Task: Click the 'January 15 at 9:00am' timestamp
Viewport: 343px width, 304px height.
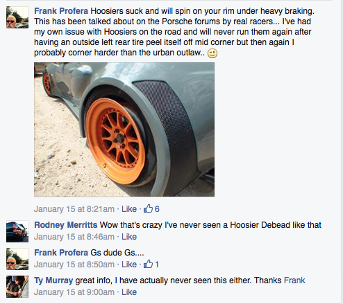Action: click(x=74, y=292)
